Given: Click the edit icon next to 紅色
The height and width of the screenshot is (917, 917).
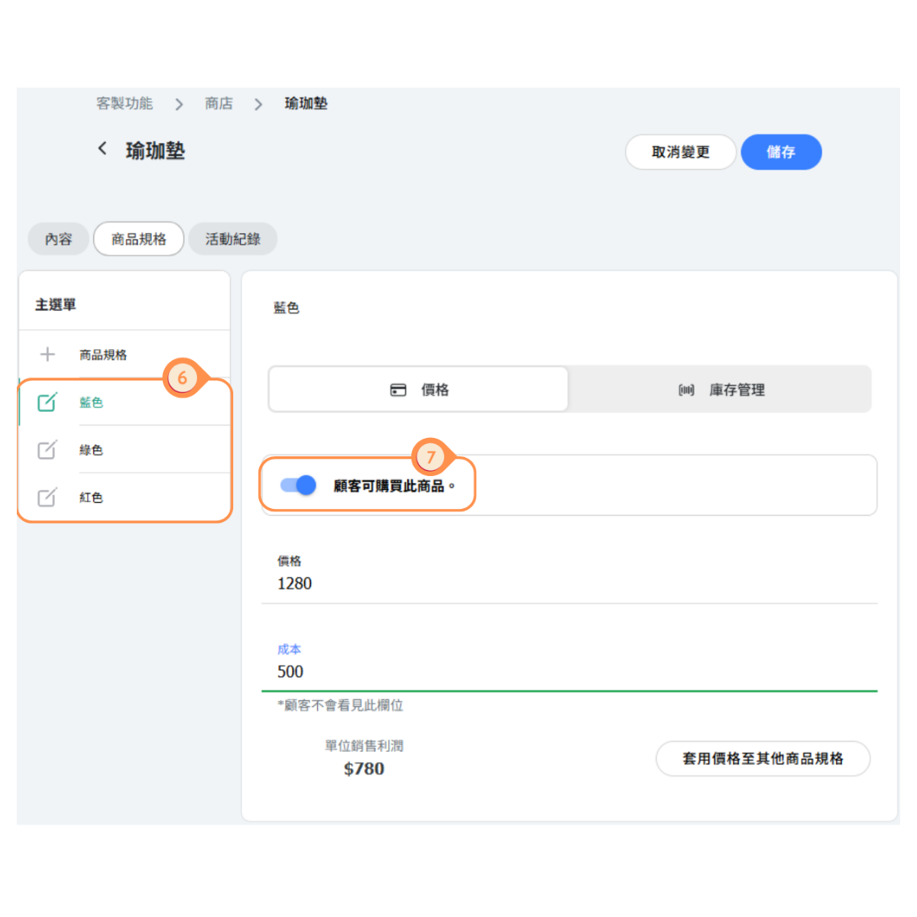Looking at the screenshot, I should (x=47, y=497).
